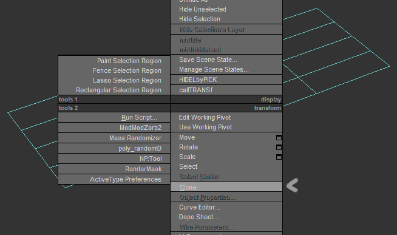This screenshot has height=235, width=397.
Task: Open the RenderMask tool
Action: tap(114, 169)
